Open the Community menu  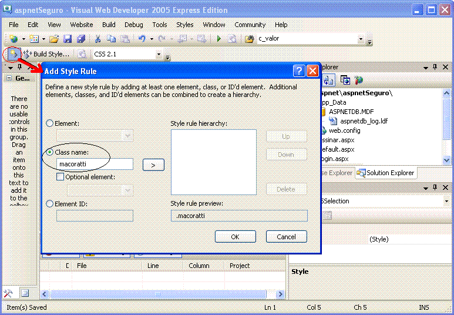(250, 25)
